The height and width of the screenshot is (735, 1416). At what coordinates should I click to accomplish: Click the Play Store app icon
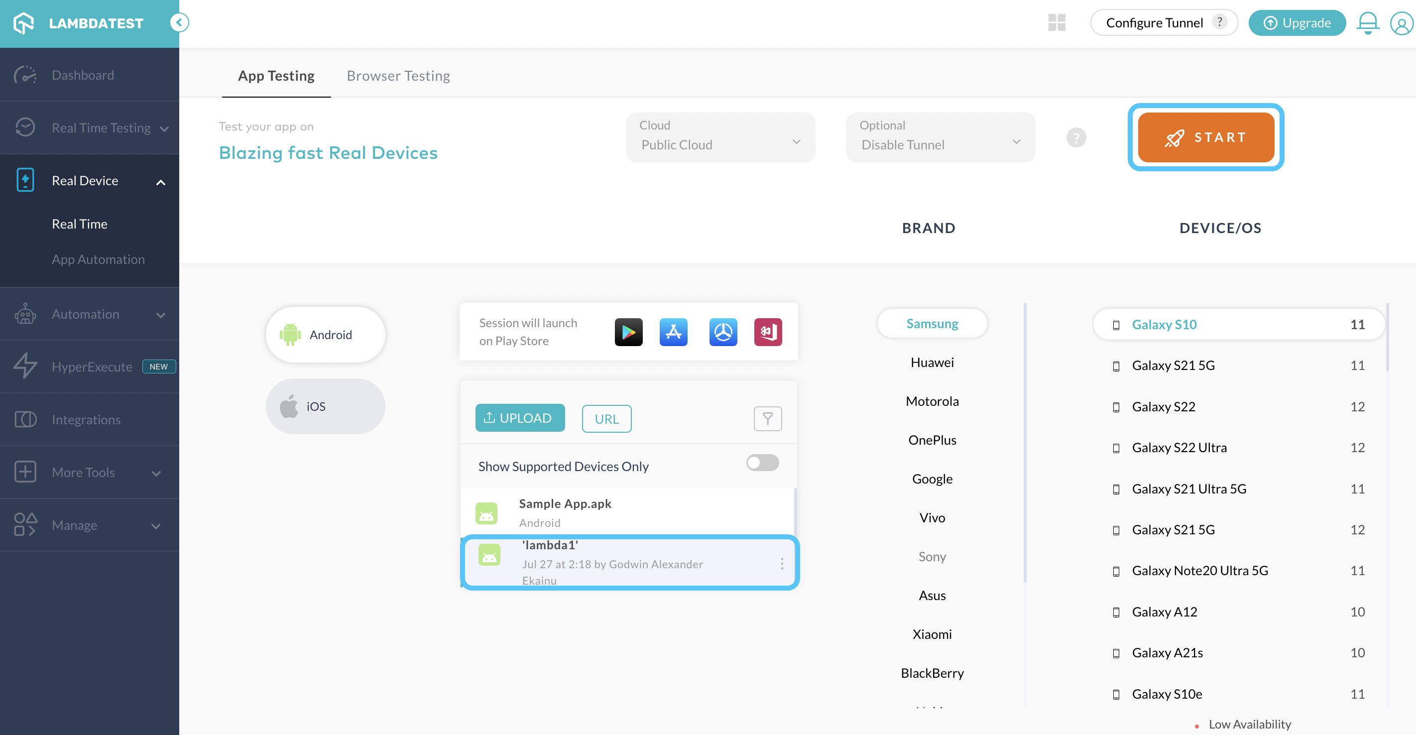(628, 332)
